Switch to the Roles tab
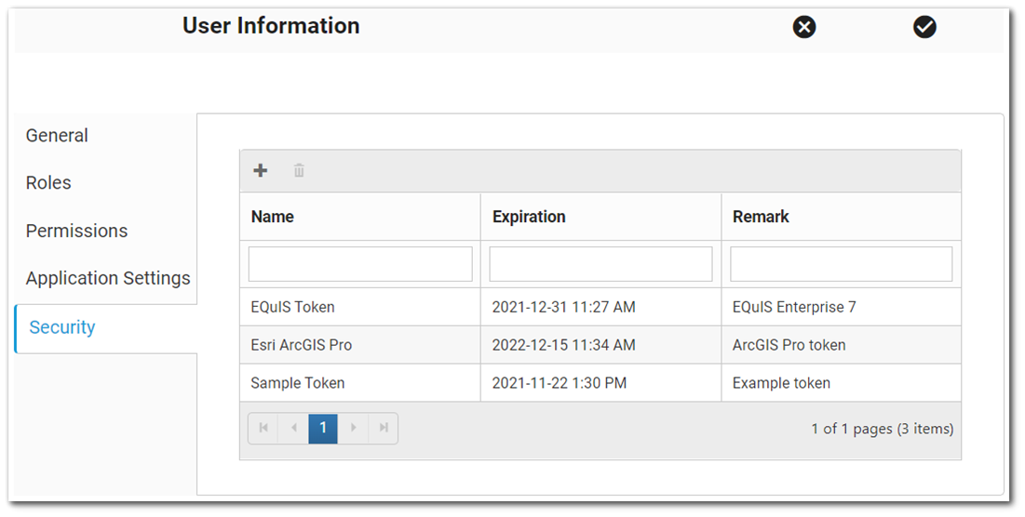1025x517 pixels. pos(48,183)
